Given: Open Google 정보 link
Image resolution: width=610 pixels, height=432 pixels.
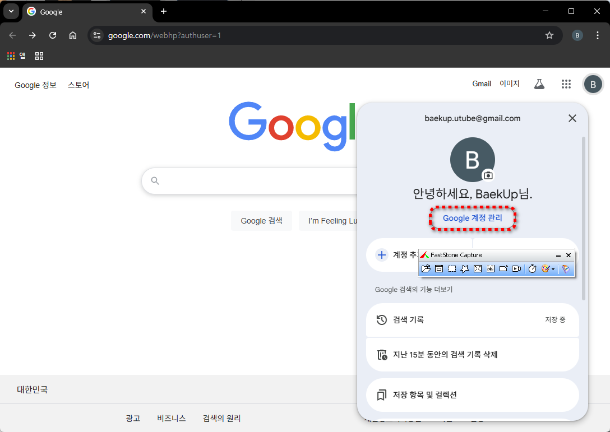Looking at the screenshot, I should (35, 85).
